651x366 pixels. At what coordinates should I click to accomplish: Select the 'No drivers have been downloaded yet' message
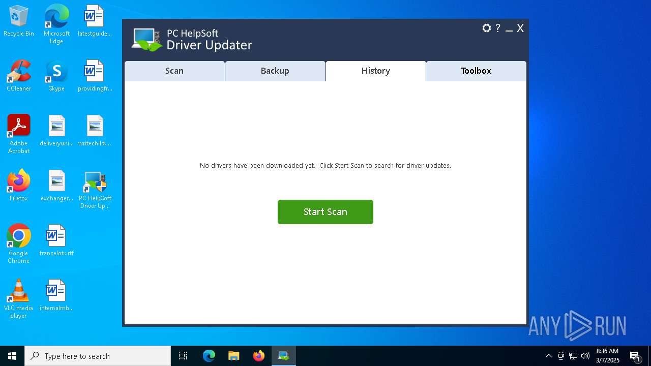coord(325,166)
